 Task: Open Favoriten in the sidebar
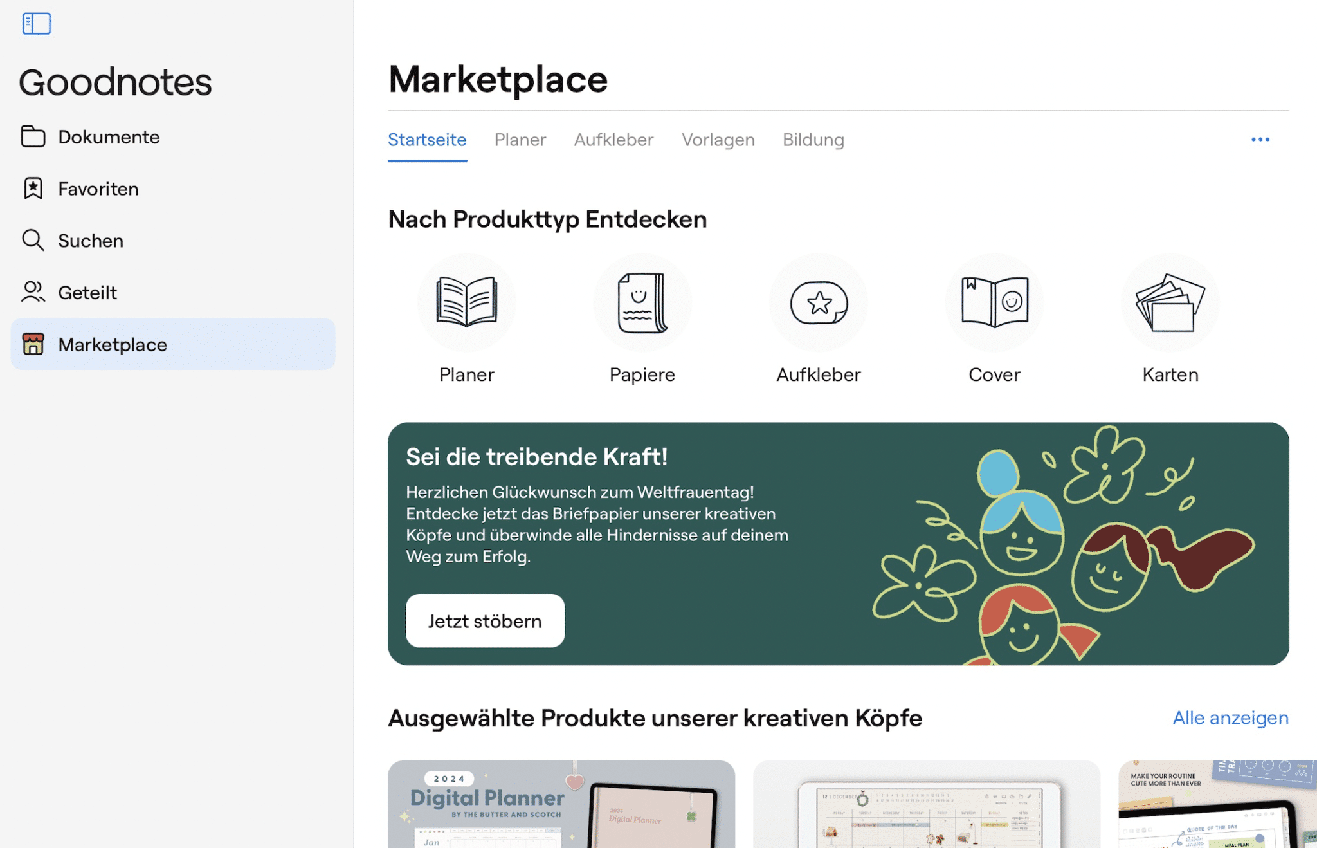pos(173,189)
